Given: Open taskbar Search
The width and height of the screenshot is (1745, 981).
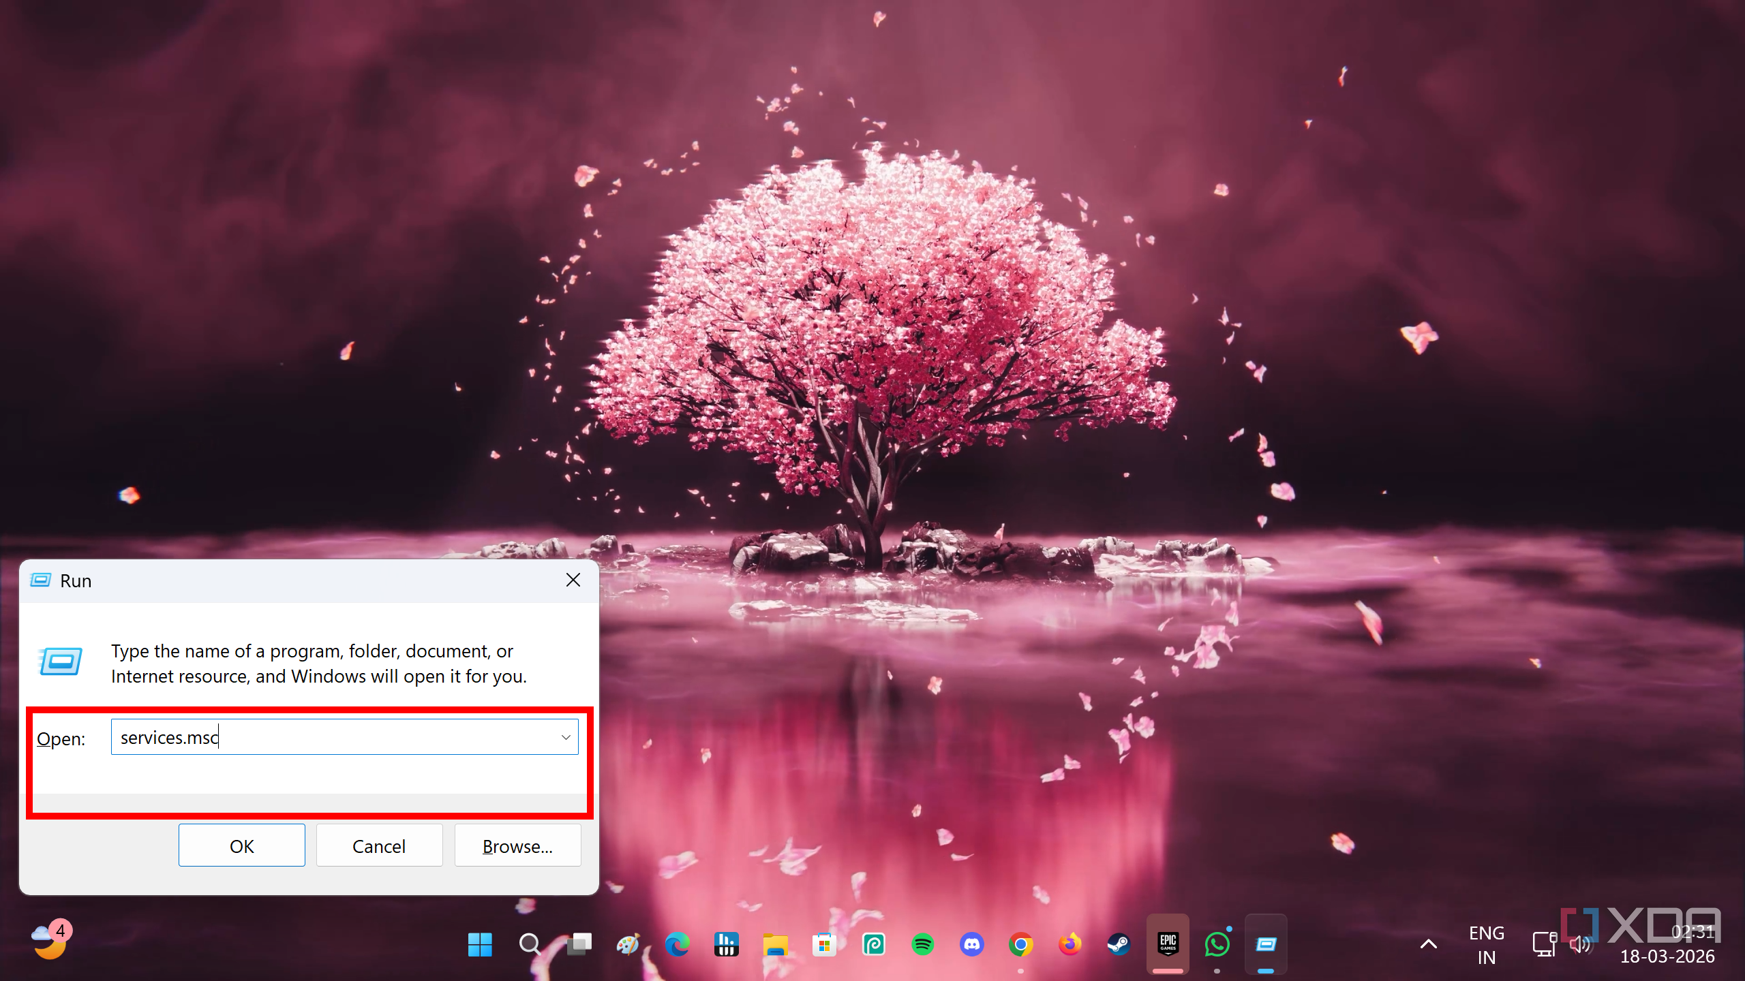Looking at the screenshot, I should [x=530, y=944].
